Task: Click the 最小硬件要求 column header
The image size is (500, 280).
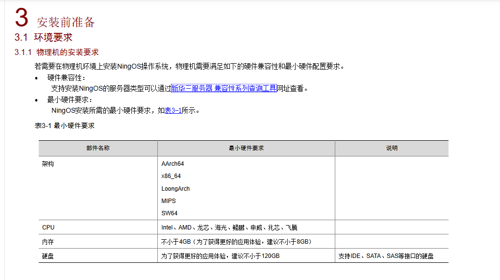Action: pyautogui.click(x=246, y=148)
